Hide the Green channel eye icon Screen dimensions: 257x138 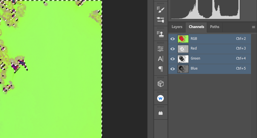(172, 59)
